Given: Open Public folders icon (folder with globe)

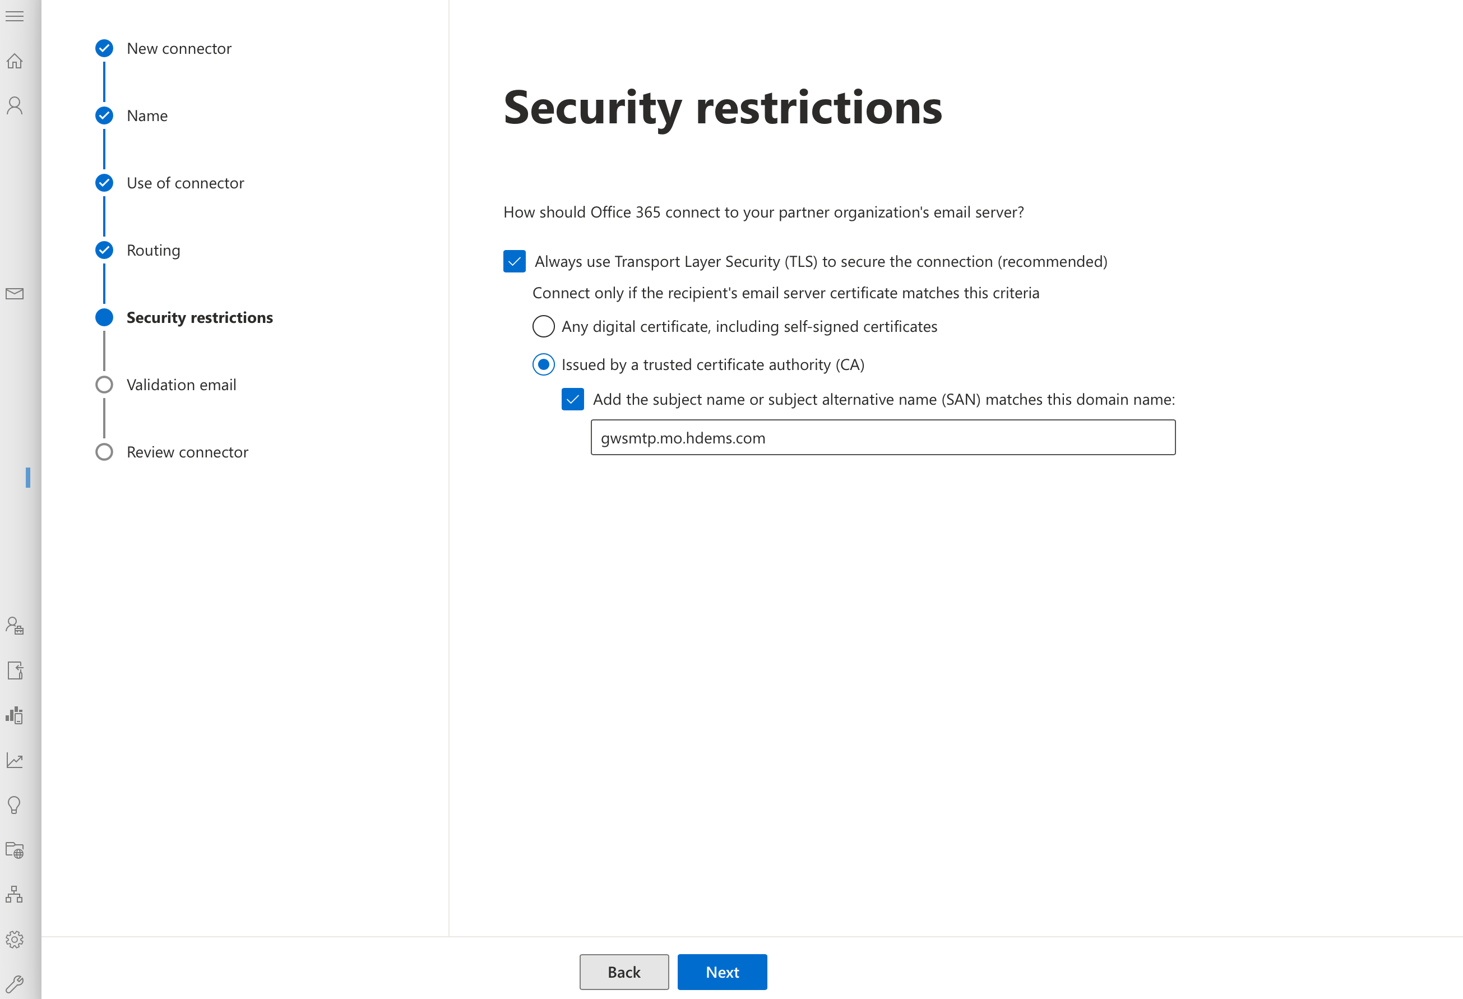Looking at the screenshot, I should point(15,850).
